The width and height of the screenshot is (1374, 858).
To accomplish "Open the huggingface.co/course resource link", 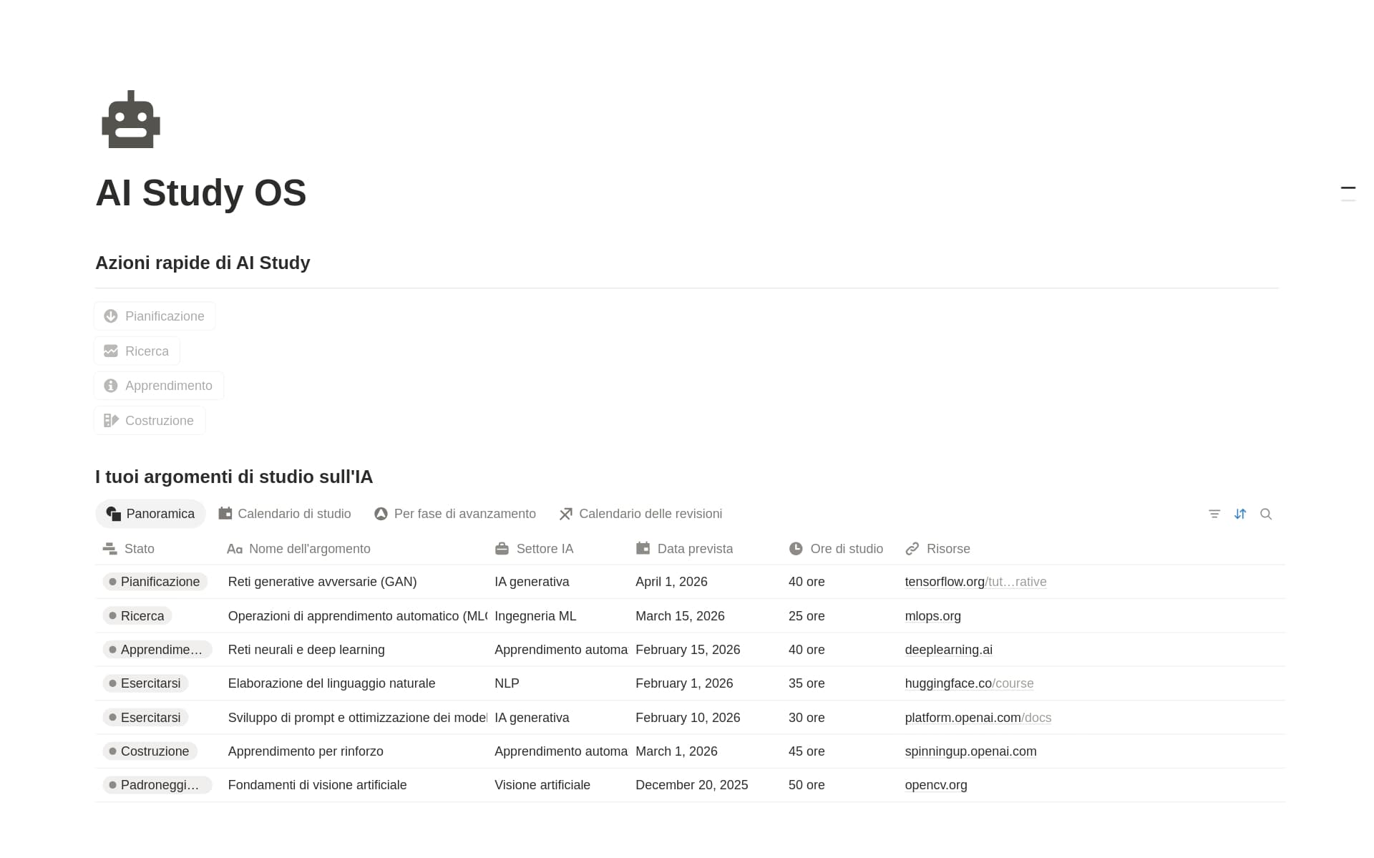I will pos(969,683).
